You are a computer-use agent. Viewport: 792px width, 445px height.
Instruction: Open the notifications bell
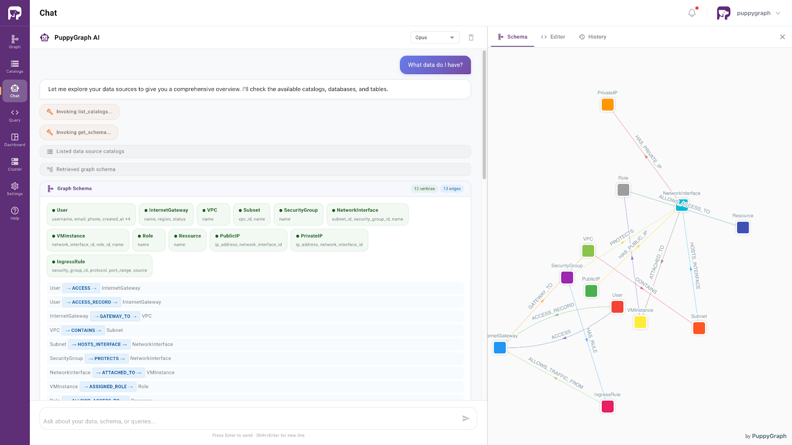tap(692, 13)
